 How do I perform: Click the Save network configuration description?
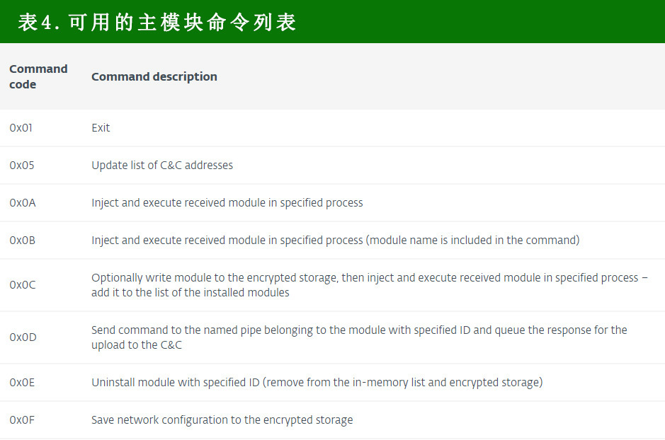[222, 420]
